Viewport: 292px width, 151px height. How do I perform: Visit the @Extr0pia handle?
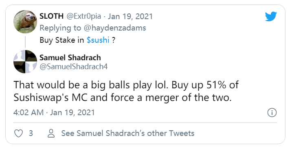point(84,16)
